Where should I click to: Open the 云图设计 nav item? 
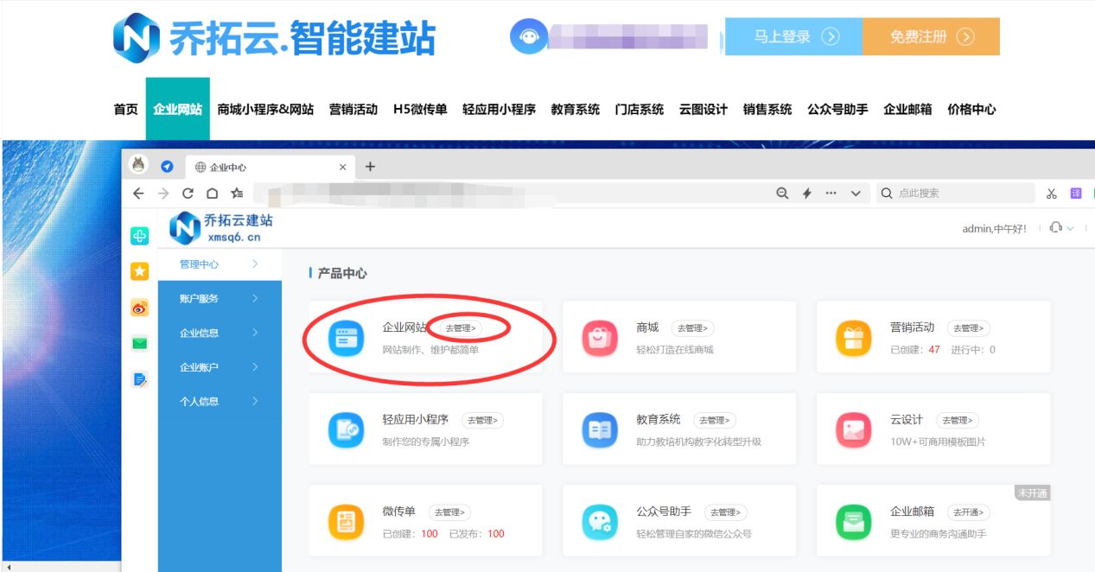(703, 110)
